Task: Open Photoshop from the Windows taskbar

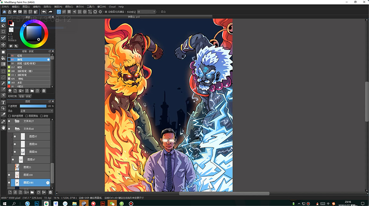Action: pos(37,203)
